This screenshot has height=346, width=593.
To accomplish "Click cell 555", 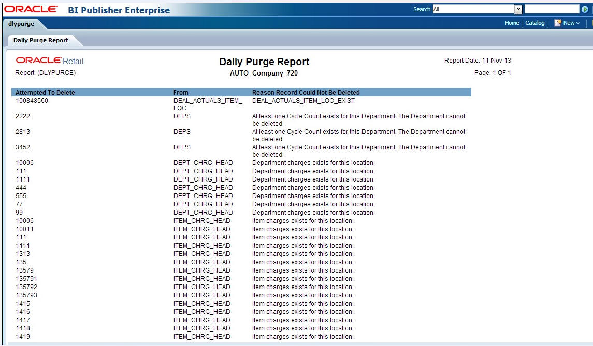I will [x=21, y=196].
